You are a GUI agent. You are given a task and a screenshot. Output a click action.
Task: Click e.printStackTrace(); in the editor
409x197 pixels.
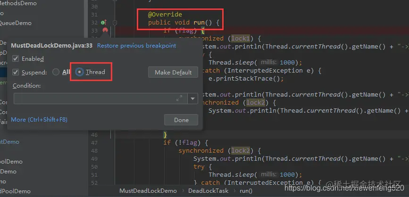(x=246, y=78)
